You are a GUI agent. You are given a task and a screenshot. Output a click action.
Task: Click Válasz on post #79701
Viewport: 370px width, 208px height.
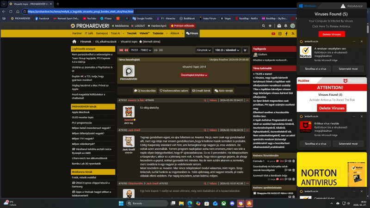[213, 100]
